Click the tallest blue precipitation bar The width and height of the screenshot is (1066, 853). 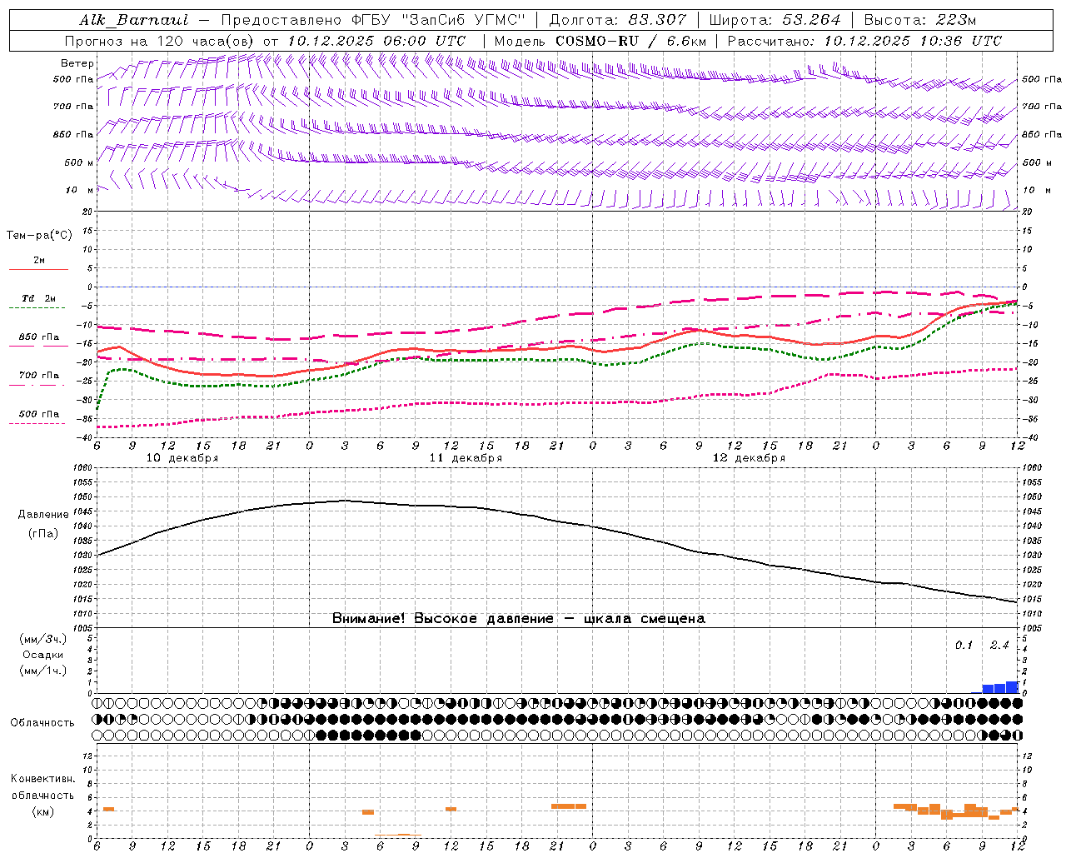click(1012, 687)
